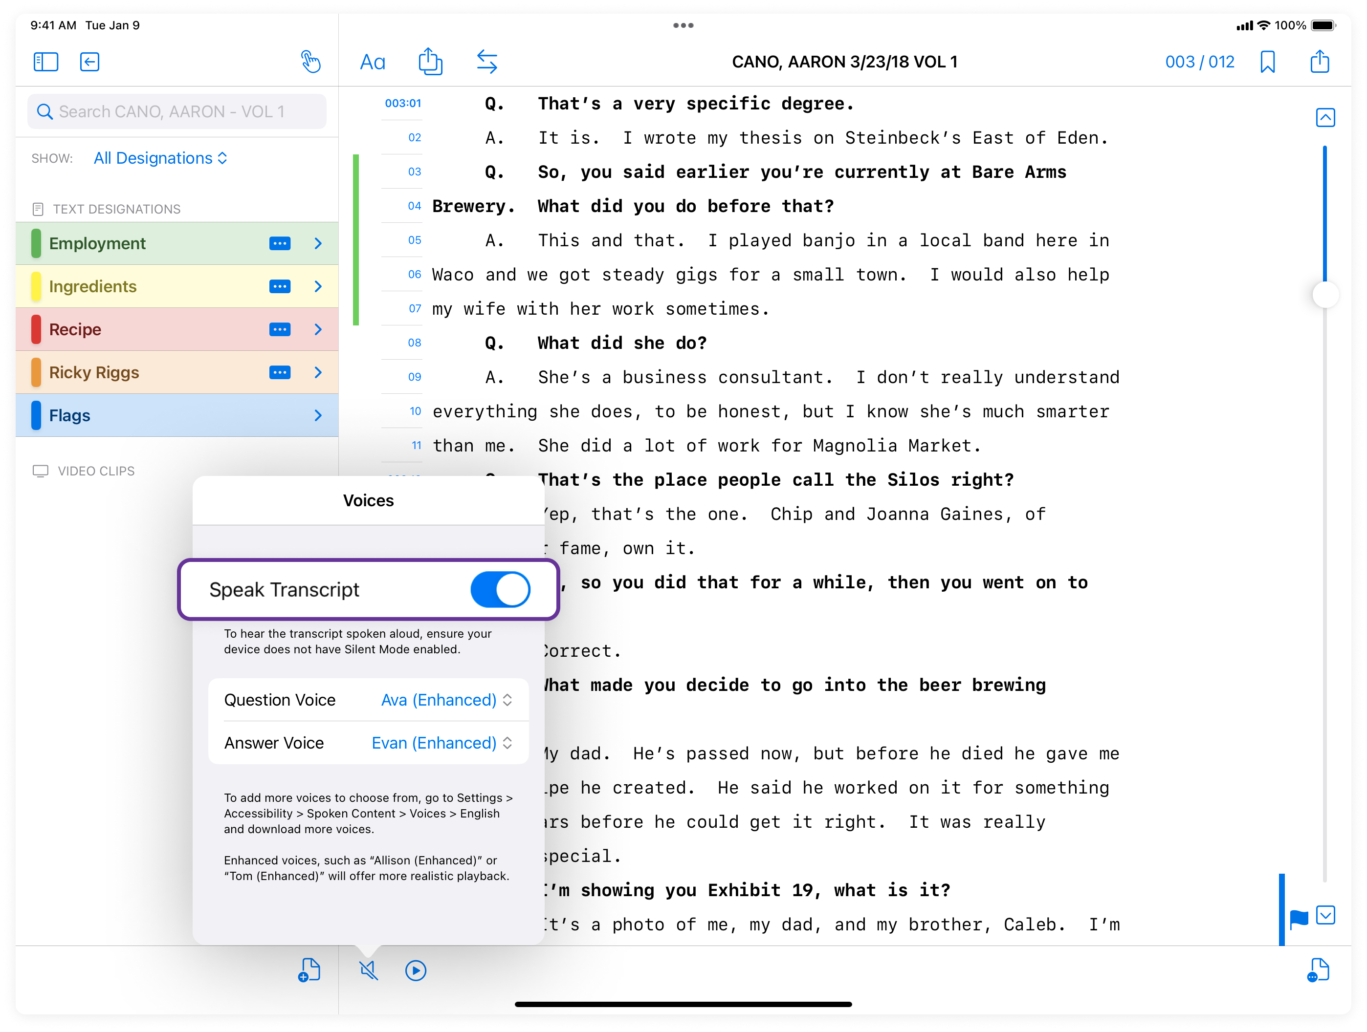Click the back arrow box icon
This screenshot has height=1032, width=1367.
tap(89, 62)
